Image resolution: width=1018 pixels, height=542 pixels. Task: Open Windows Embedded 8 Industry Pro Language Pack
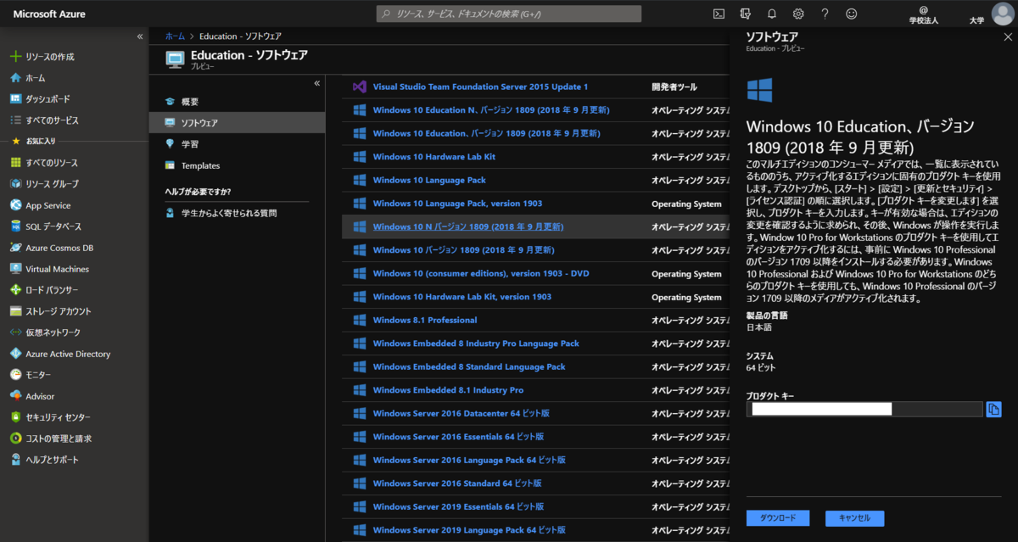click(x=476, y=344)
